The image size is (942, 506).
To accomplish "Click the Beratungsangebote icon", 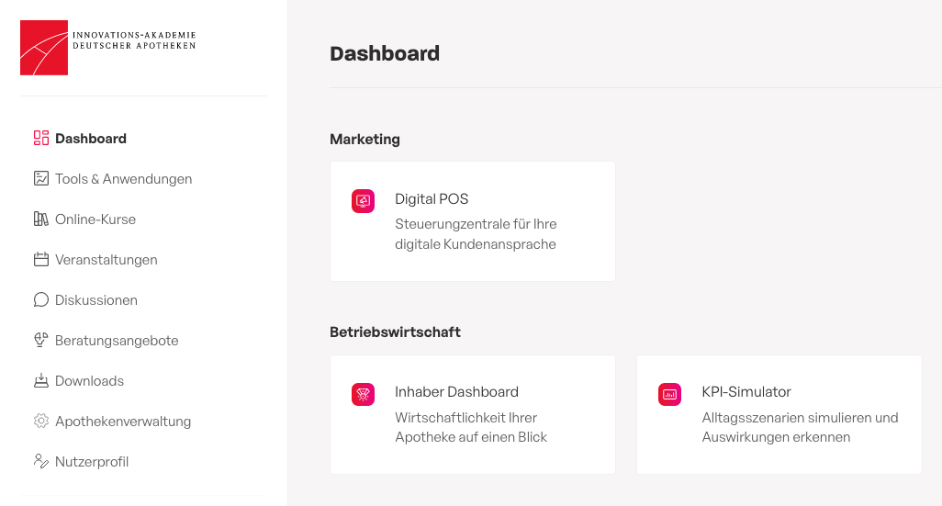I will (40, 340).
